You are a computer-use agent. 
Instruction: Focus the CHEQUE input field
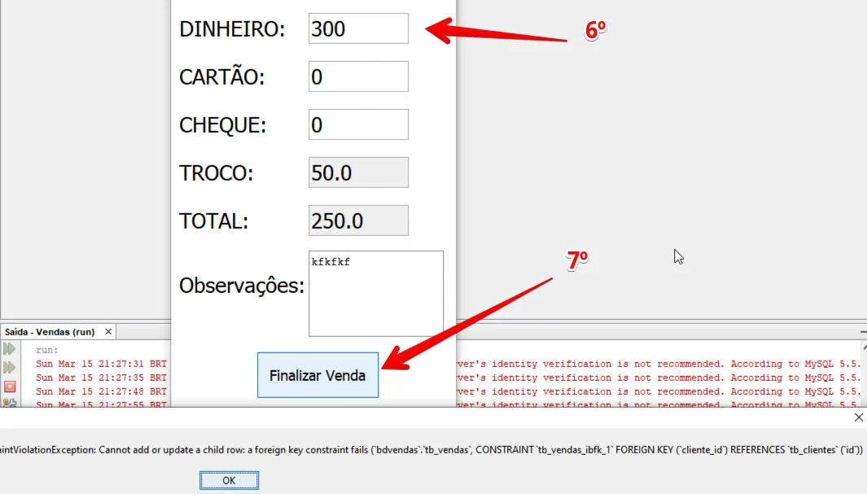pos(358,125)
